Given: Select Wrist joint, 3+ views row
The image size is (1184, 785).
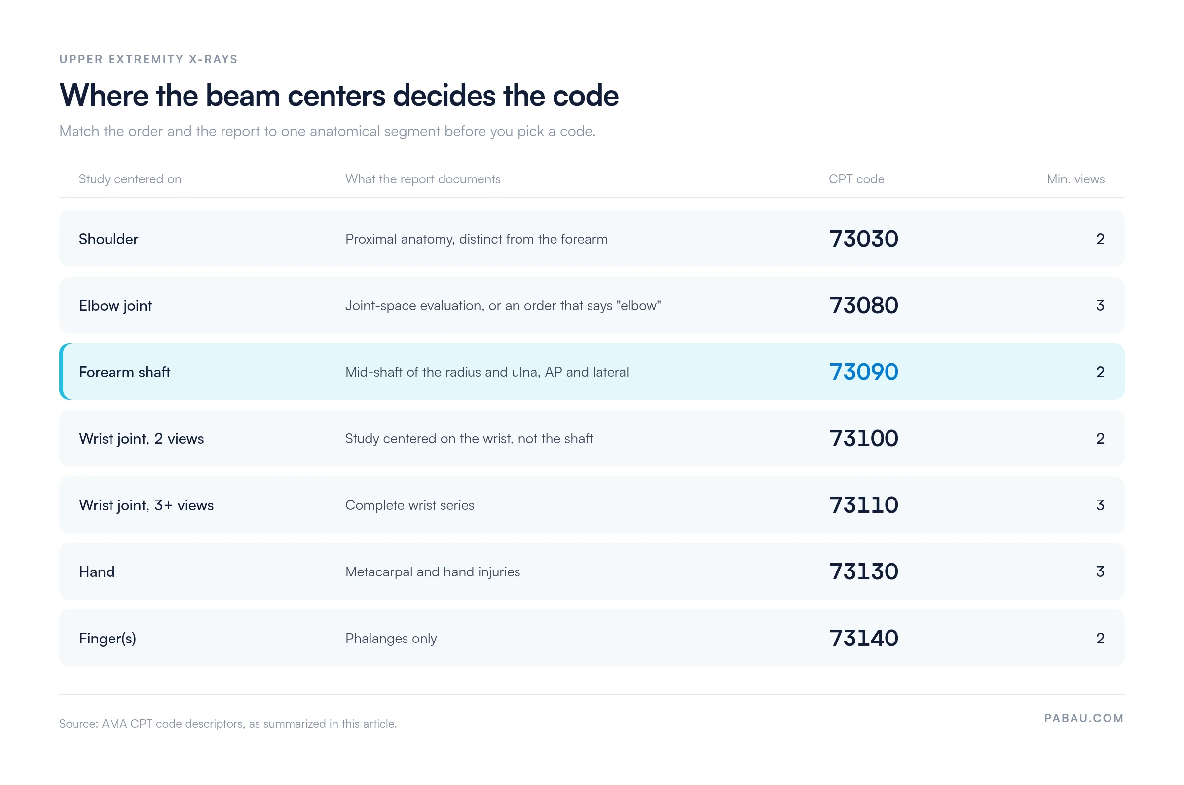Looking at the screenshot, I should 592,504.
